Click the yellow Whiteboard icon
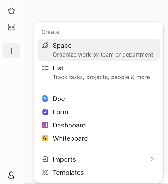This screenshot has height=184, width=168. click(x=45, y=138)
